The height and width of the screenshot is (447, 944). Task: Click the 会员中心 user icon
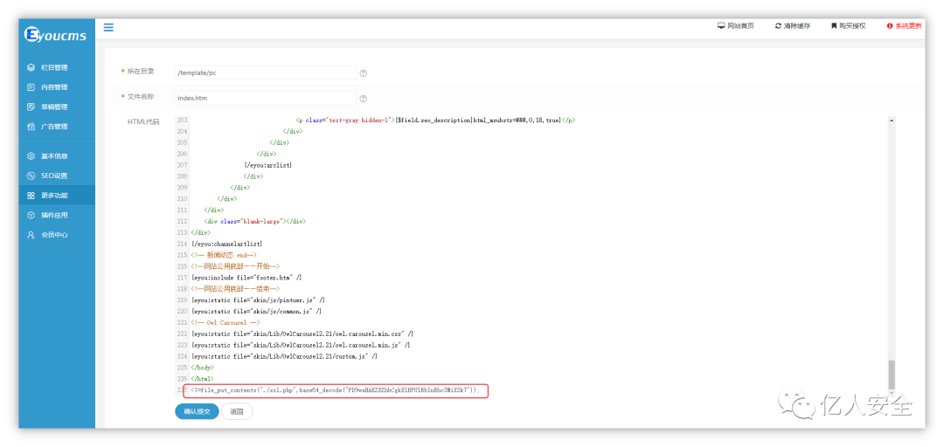pyautogui.click(x=31, y=235)
